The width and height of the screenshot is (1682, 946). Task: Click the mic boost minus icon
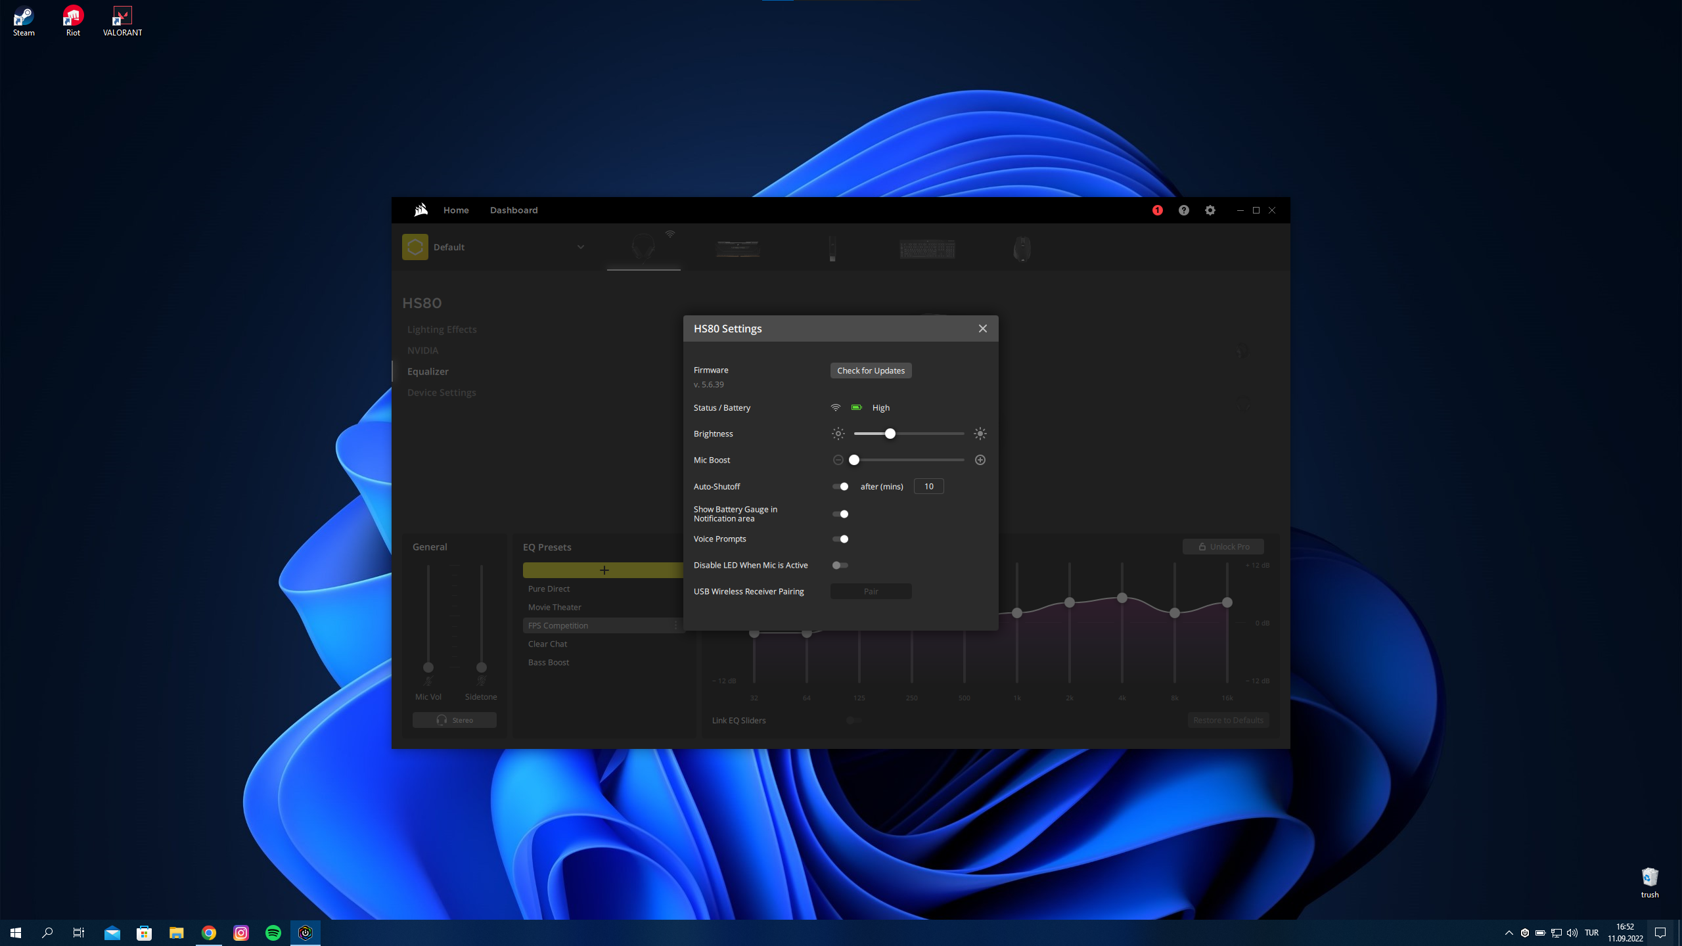click(x=838, y=460)
